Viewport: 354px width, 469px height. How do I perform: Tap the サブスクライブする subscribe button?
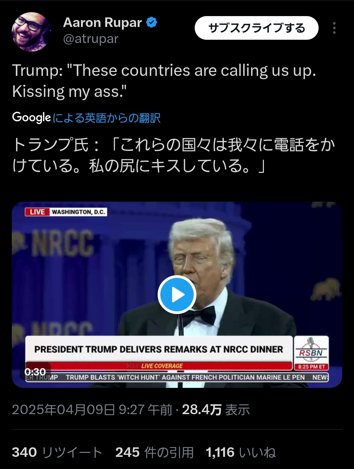(256, 28)
